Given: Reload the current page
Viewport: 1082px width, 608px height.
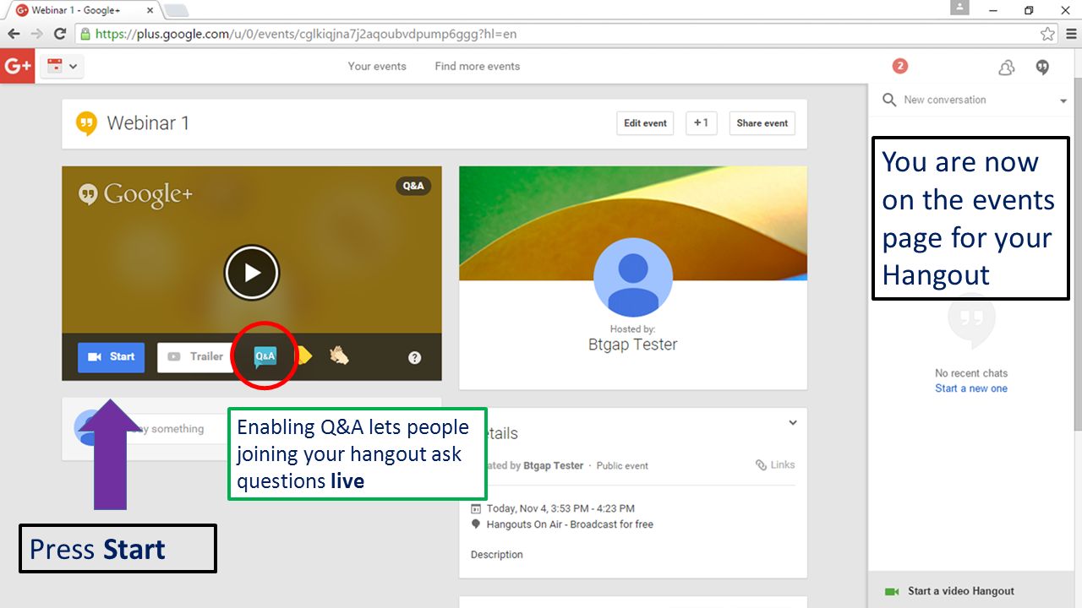Looking at the screenshot, I should (59, 35).
